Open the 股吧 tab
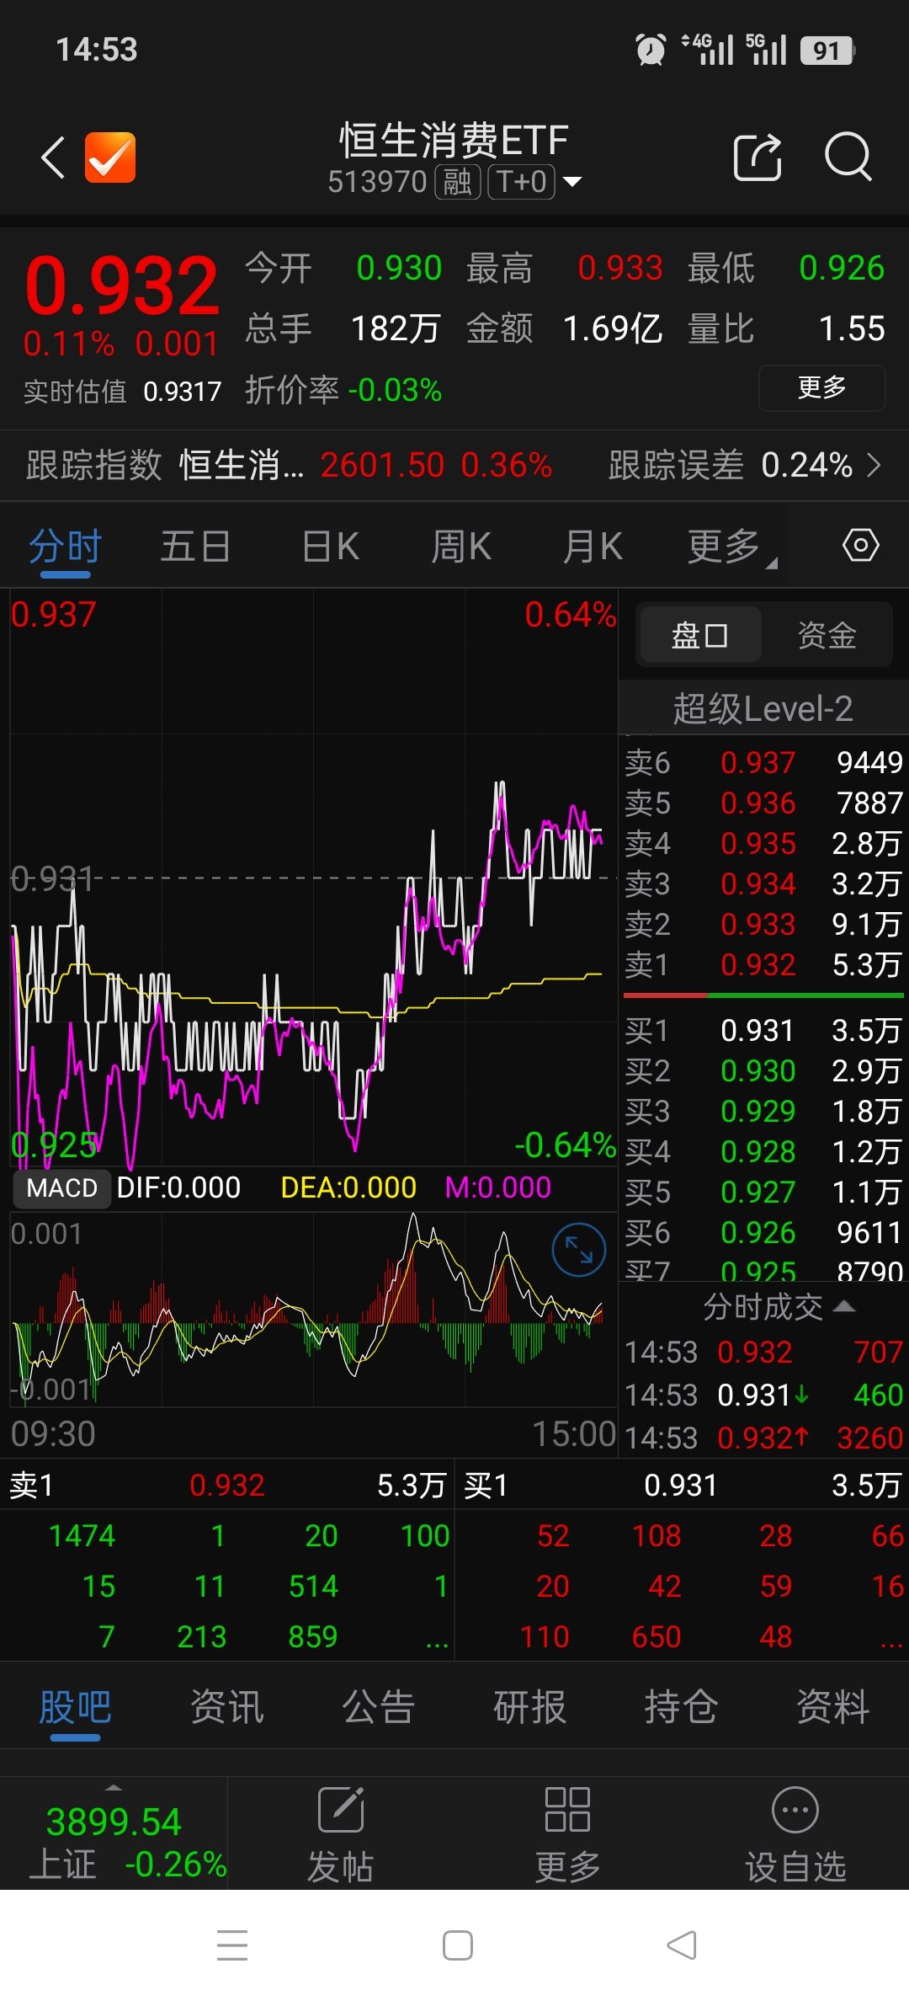909x2001 pixels. pyautogui.click(x=76, y=1707)
